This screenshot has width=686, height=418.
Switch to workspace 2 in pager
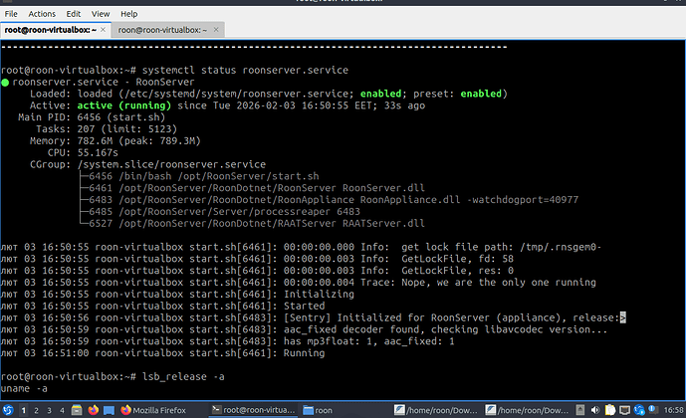[37, 409]
